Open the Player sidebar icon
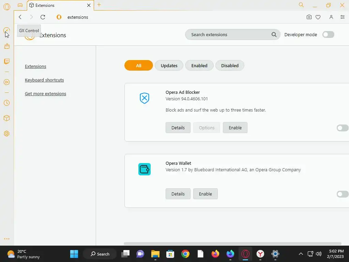Image resolution: width=349 pixels, height=262 pixels. tap(7, 82)
